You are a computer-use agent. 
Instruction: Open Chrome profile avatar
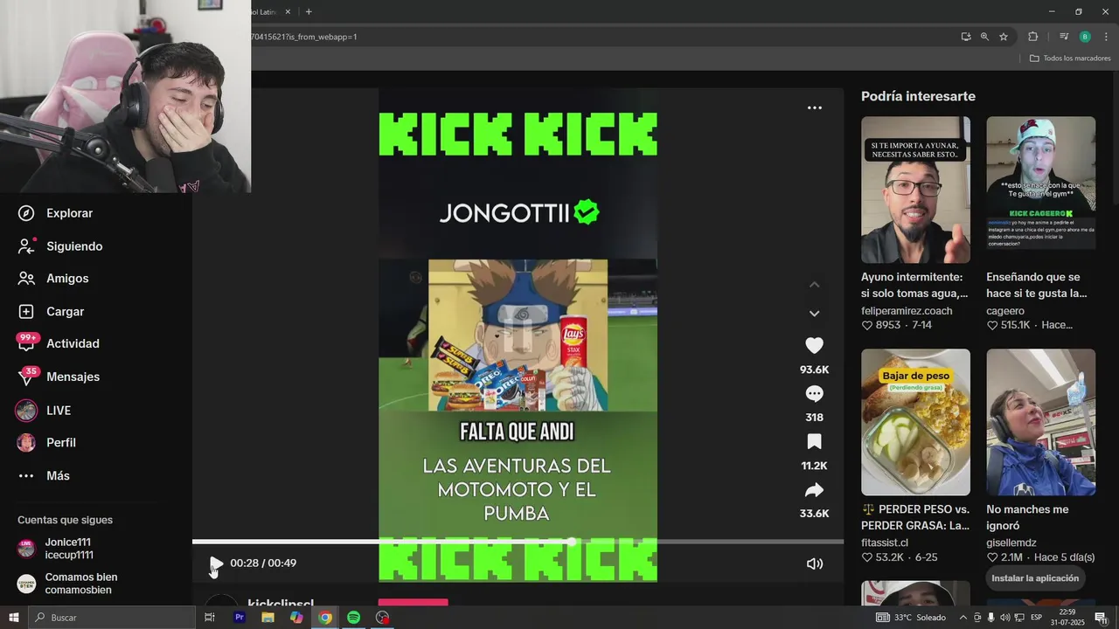tap(1085, 37)
